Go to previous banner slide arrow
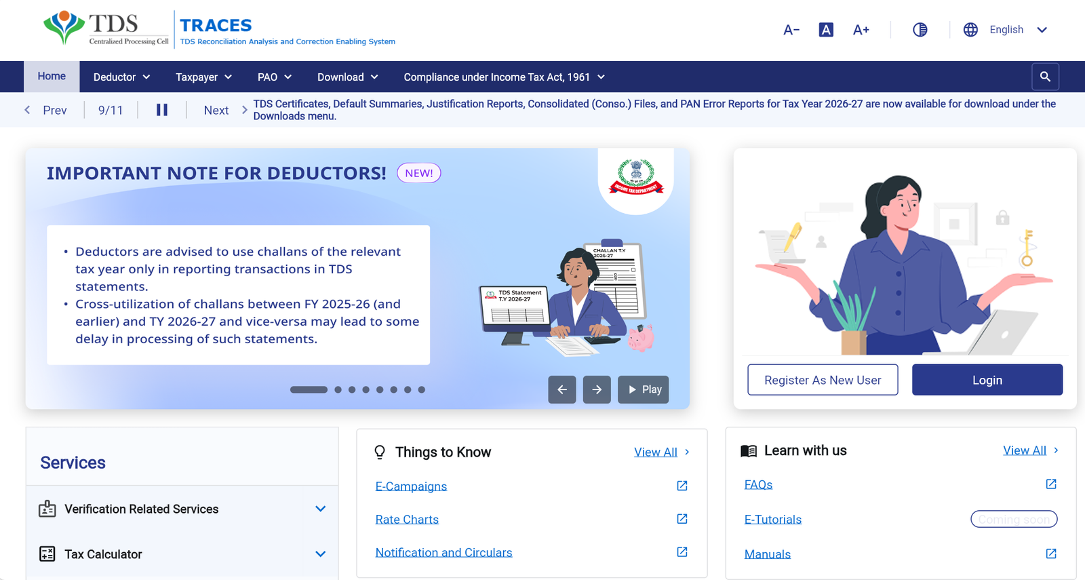 pos(562,389)
